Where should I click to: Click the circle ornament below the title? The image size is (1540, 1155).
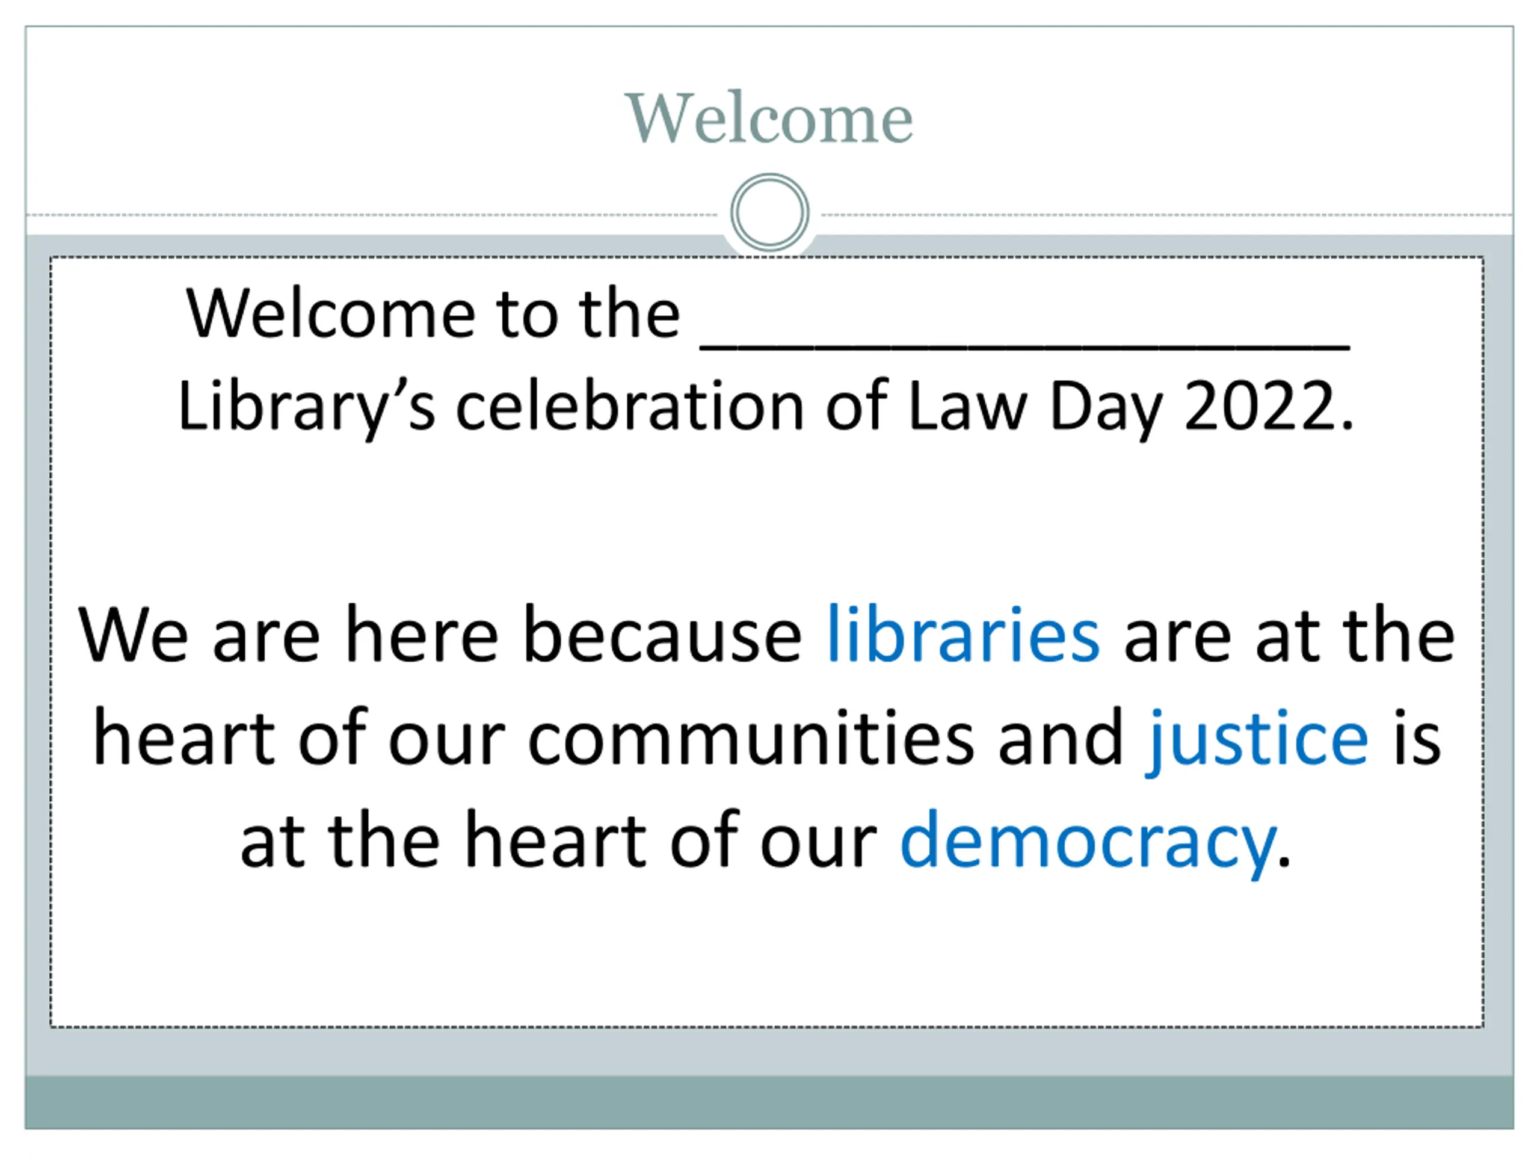(x=769, y=212)
